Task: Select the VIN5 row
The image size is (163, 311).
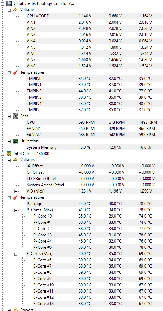Action: (94, 47)
